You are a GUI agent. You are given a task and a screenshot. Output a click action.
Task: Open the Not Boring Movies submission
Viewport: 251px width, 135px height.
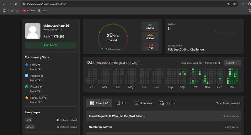click(163, 127)
